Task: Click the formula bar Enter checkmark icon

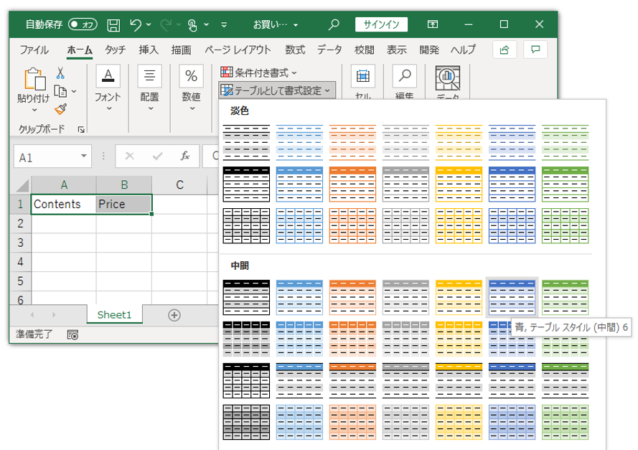Action: tap(157, 156)
